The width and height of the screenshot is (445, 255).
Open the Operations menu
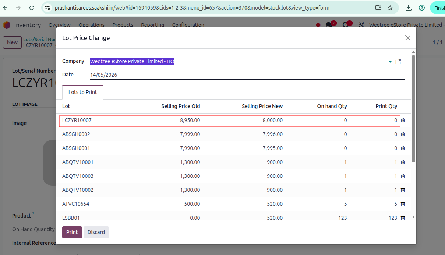tap(92, 25)
